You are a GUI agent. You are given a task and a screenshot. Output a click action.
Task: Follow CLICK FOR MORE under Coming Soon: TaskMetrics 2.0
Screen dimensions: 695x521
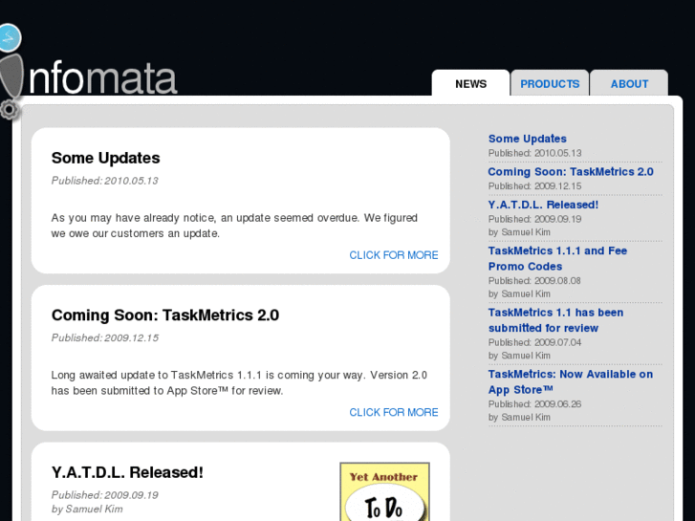tap(394, 412)
